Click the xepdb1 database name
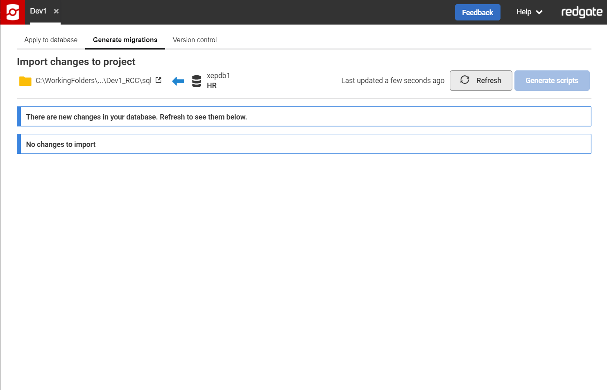607x390 pixels. click(218, 76)
